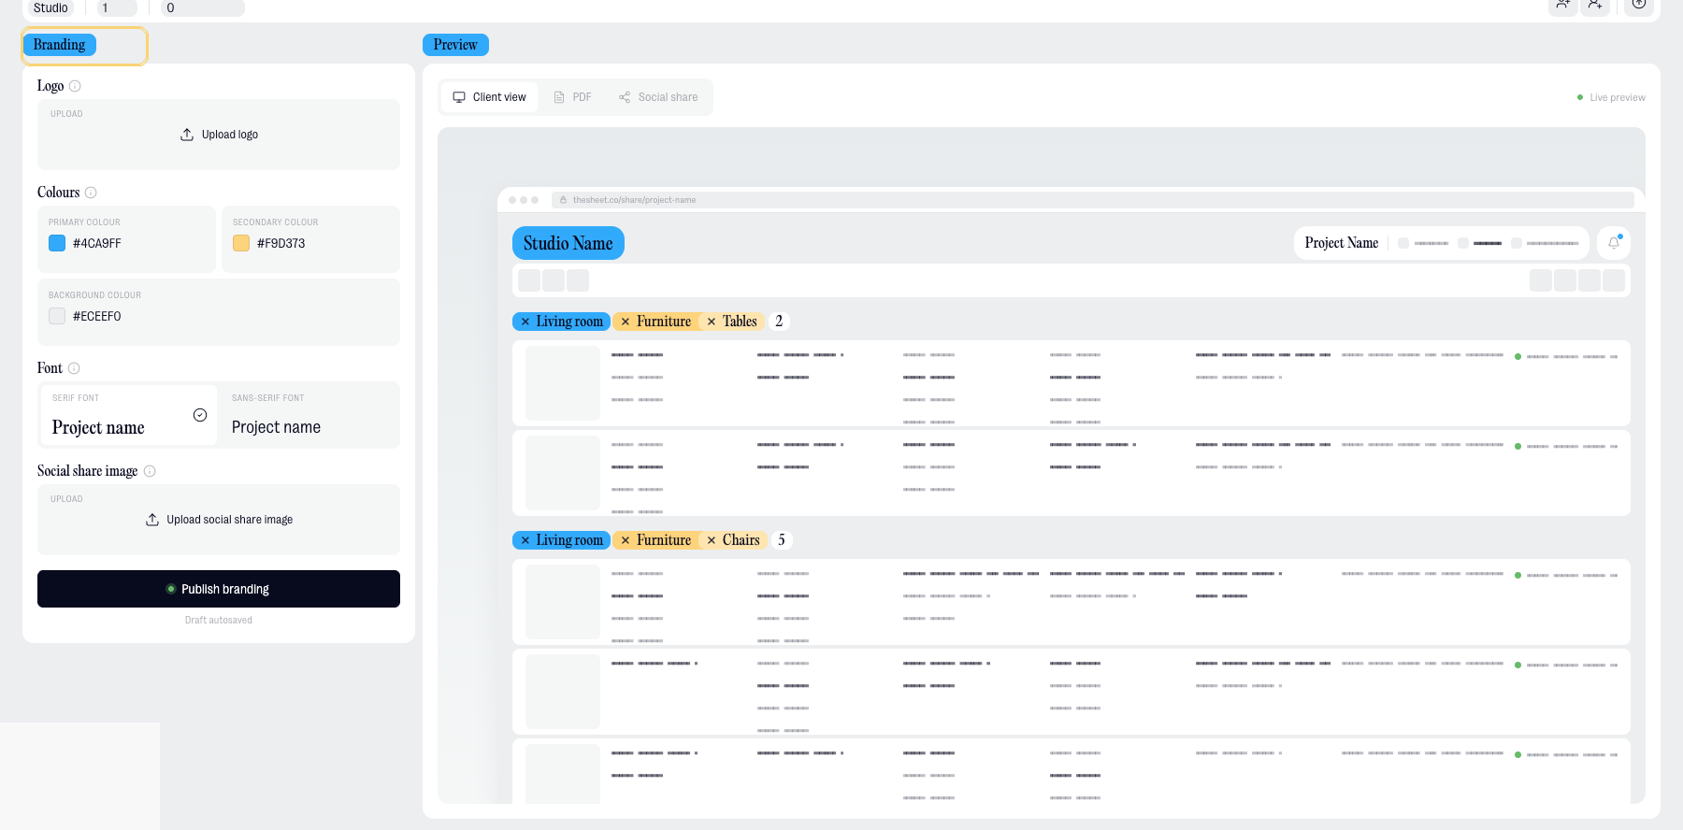Image resolution: width=1683 pixels, height=830 pixels.
Task: Click the second product thumbnail under Chairs
Action: point(563,692)
